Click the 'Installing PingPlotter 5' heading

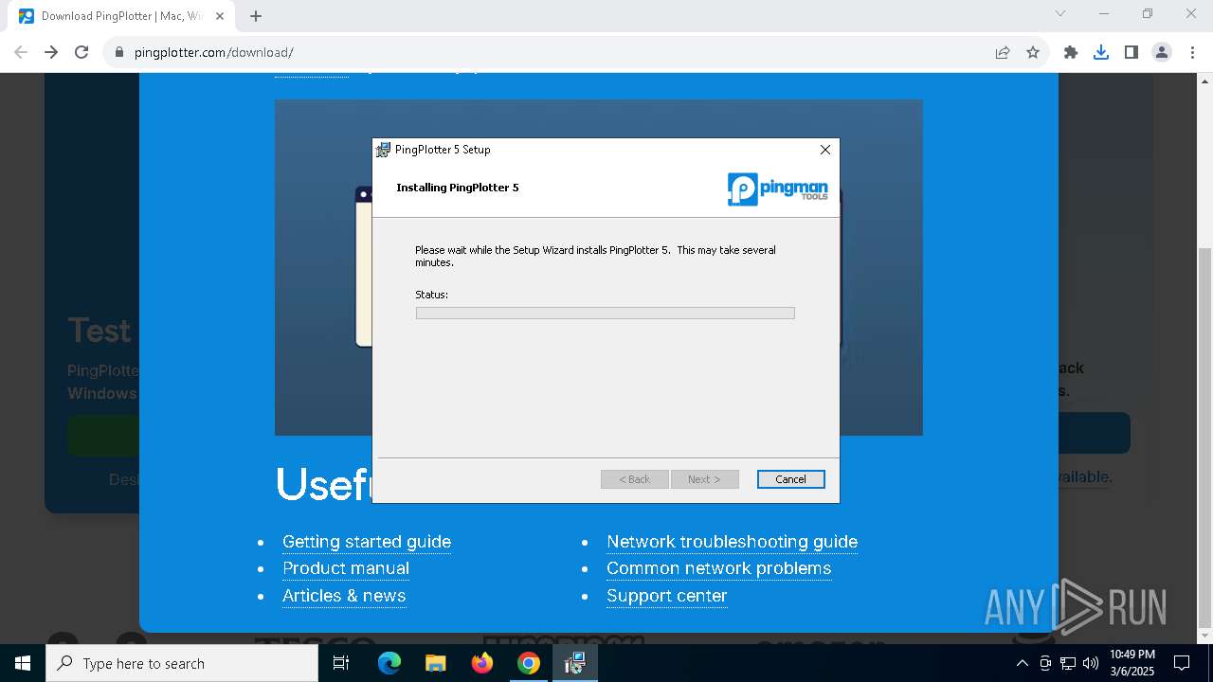point(458,188)
